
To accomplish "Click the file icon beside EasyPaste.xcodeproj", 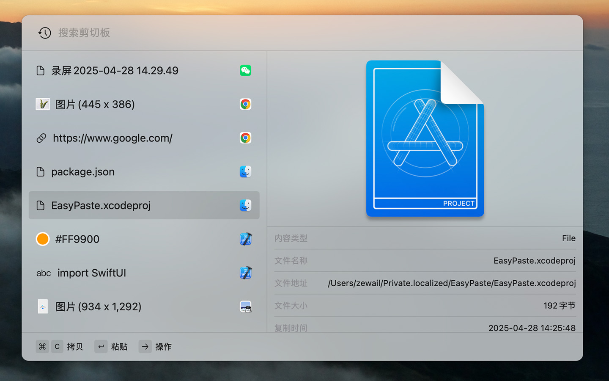I will click(x=41, y=205).
